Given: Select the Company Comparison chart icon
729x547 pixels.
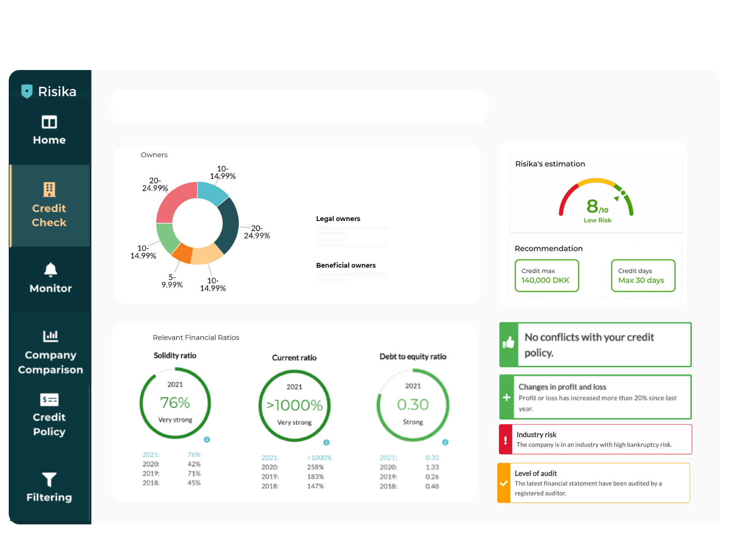Looking at the screenshot, I should pos(50,336).
